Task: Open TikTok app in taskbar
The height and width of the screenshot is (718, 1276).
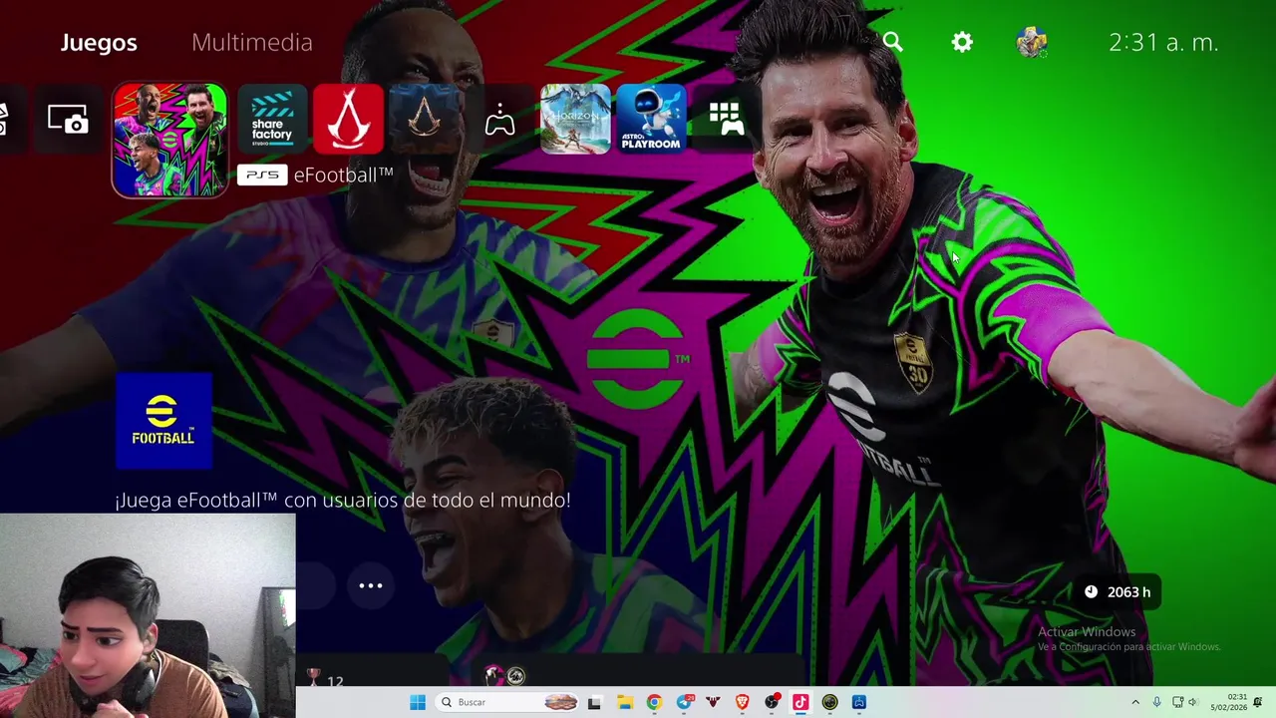Action: pyautogui.click(x=800, y=702)
